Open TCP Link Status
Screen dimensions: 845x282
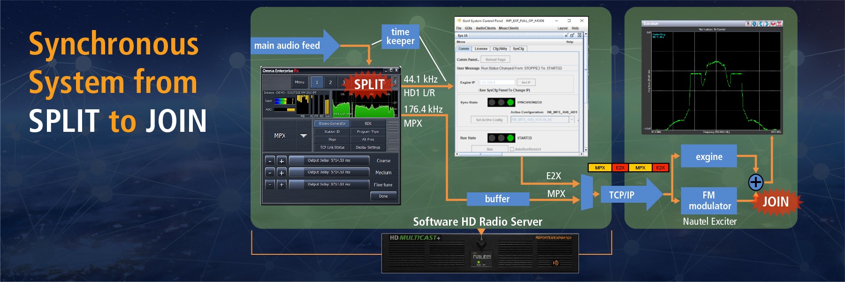point(332,147)
